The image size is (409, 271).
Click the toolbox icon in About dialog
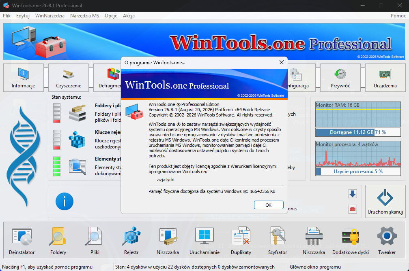click(134, 111)
